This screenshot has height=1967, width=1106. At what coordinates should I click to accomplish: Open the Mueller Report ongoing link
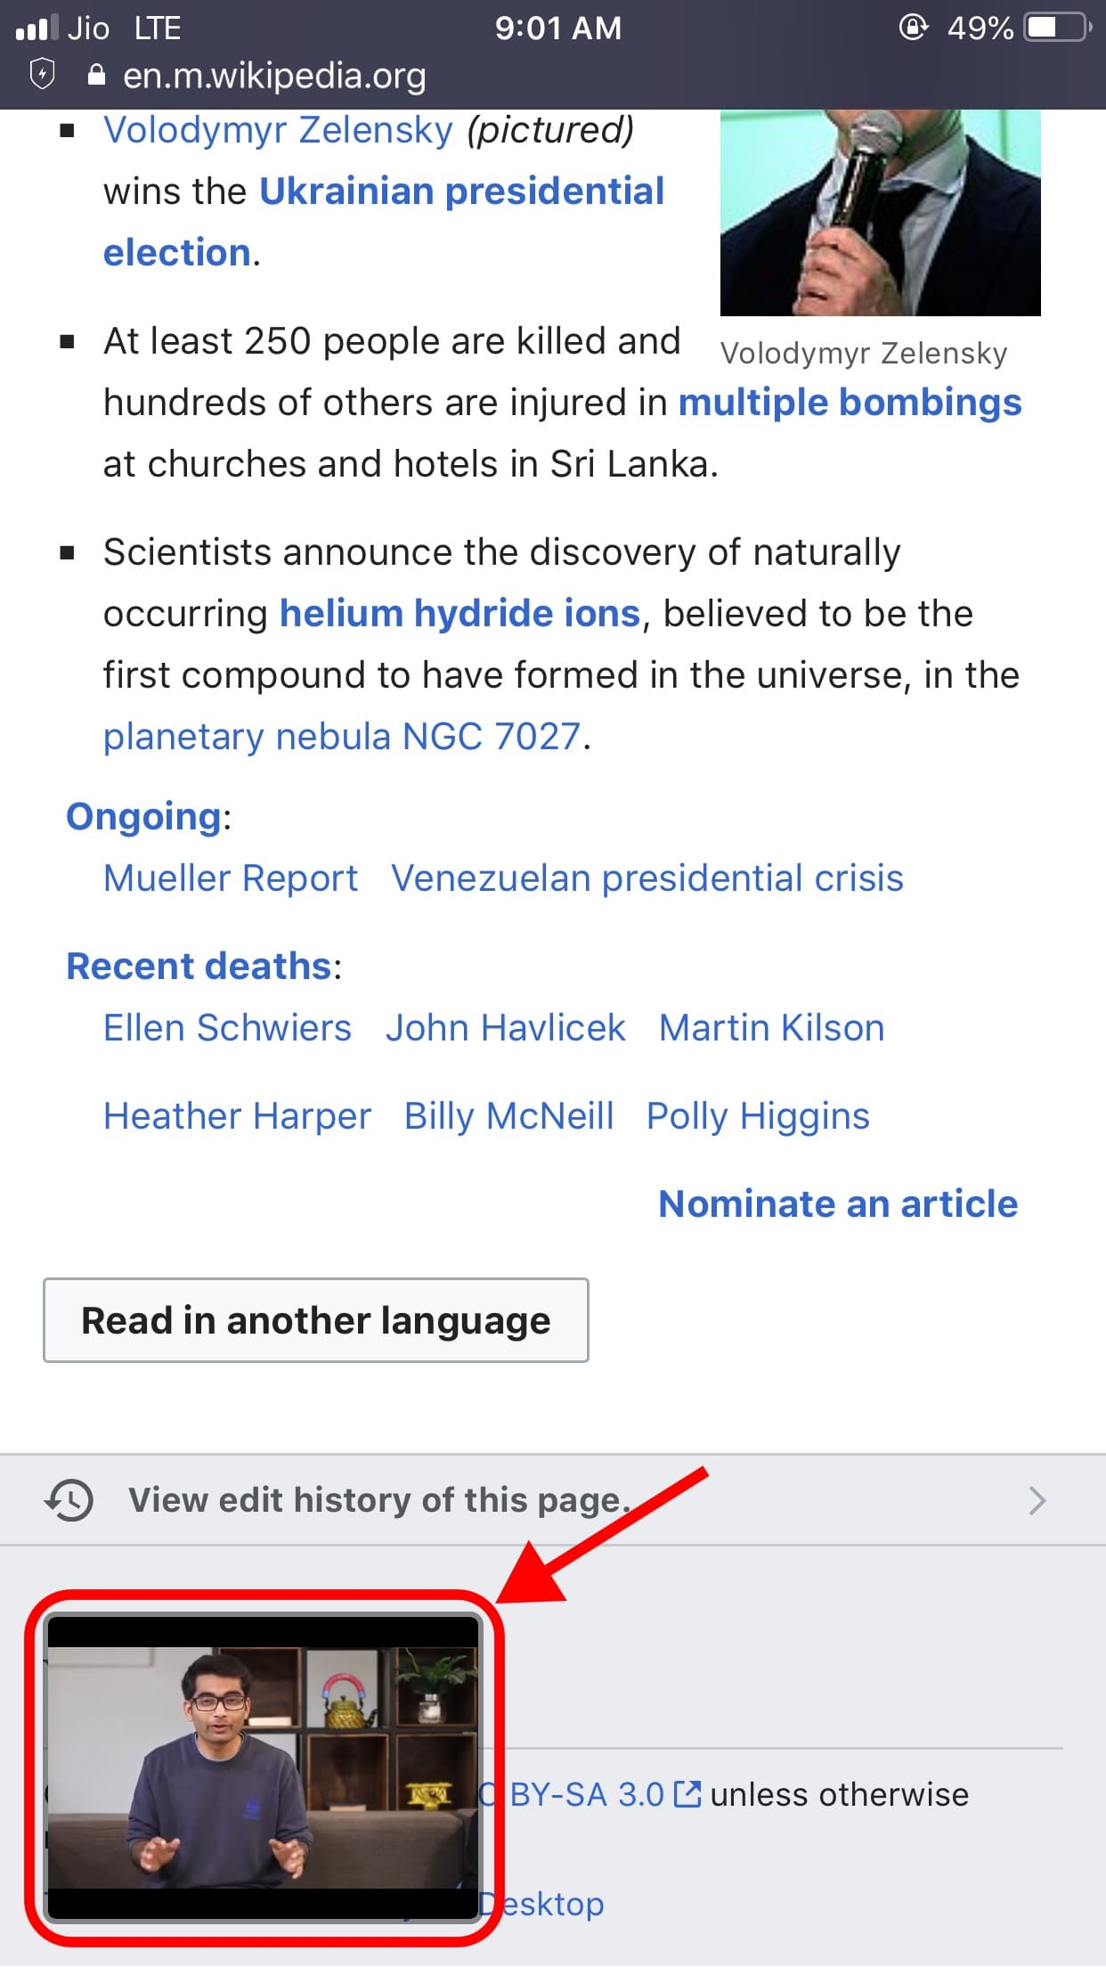coord(231,878)
